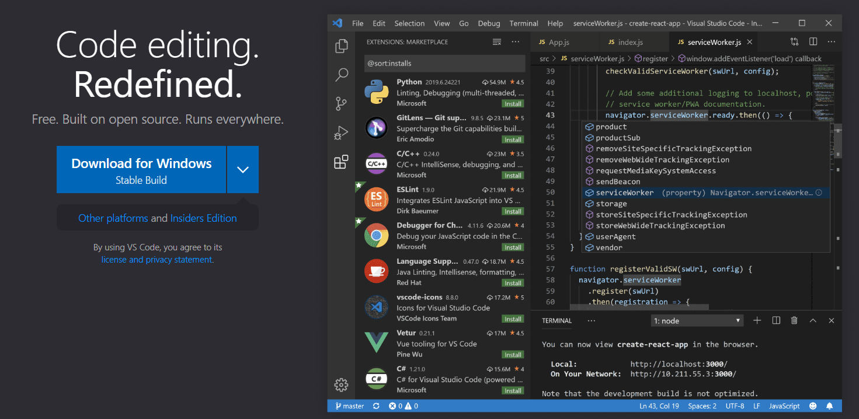Select serviceWorker autocomplete suggestion
The image size is (859, 419).
pyautogui.click(x=707, y=193)
